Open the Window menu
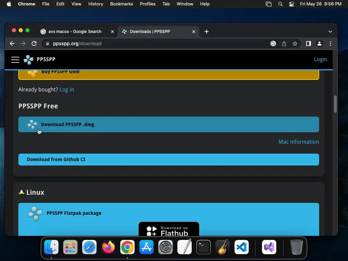 (185, 4)
